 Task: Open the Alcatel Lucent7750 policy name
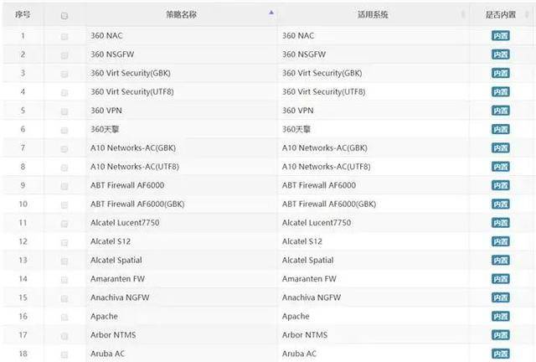click(125, 222)
